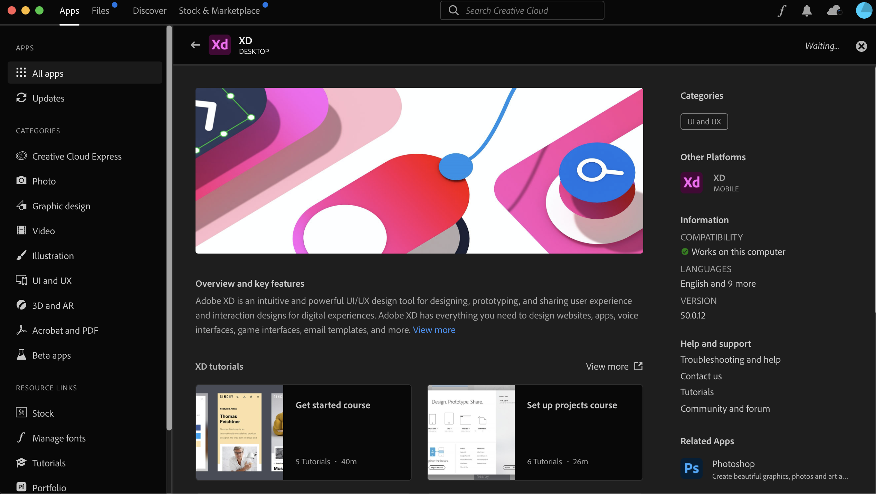Image resolution: width=876 pixels, height=494 pixels.
Task: Open the Get started course thumbnail
Action: click(x=239, y=432)
